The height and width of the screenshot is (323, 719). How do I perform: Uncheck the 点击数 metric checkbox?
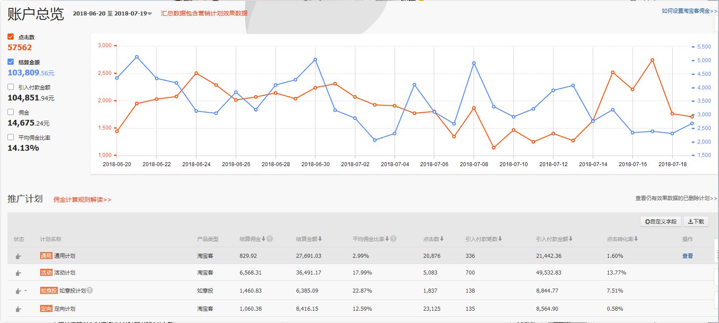pos(11,37)
